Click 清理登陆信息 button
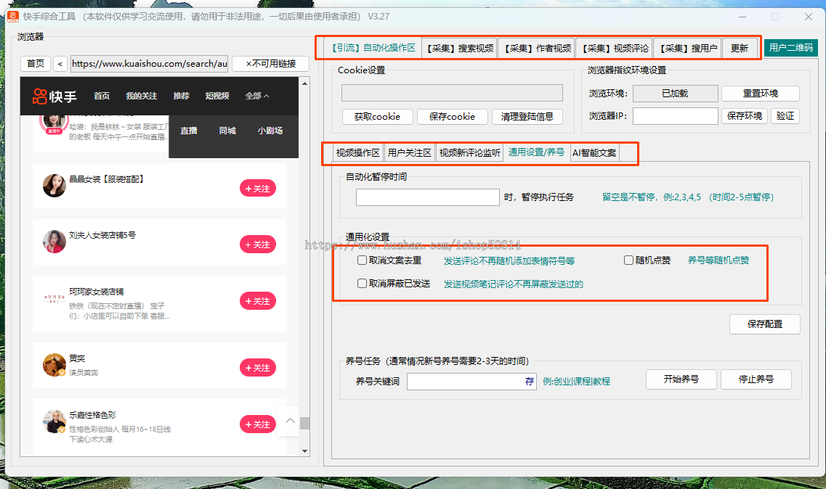 click(x=527, y=116)
